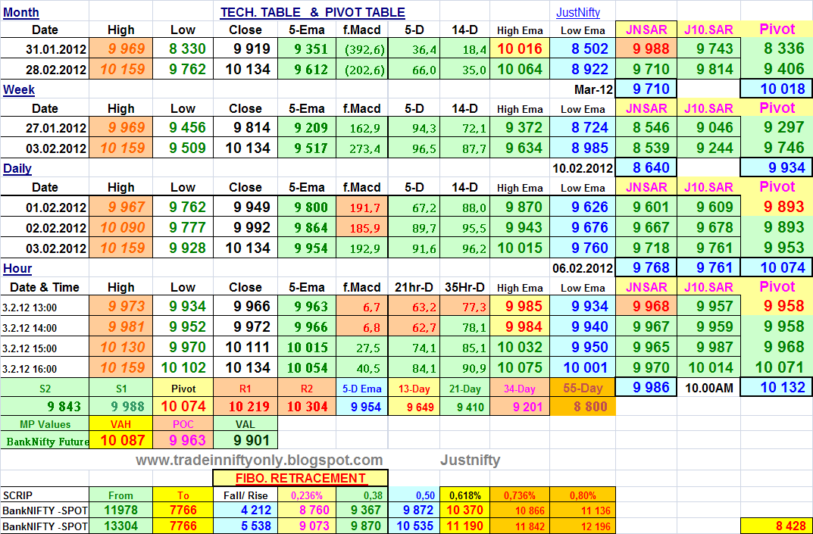Click the hourly 5-Ema value 10 054
Screen dimensions: 813x534
(308, 368)
